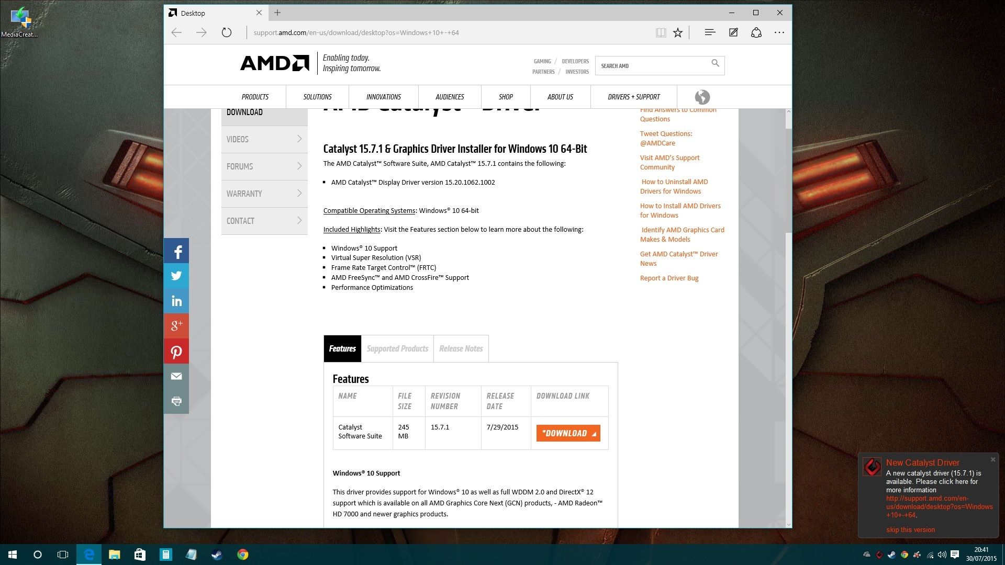This screenshot has height=565, width=1005.
Task: Switch to the Release Notes tab
Action: [461, 348]
